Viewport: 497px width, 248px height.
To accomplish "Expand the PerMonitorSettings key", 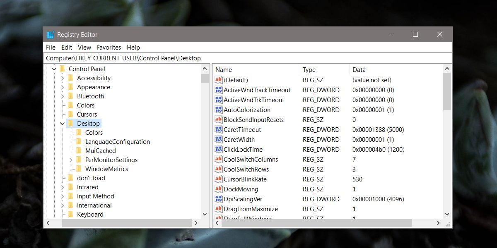I will click(71, 160).
